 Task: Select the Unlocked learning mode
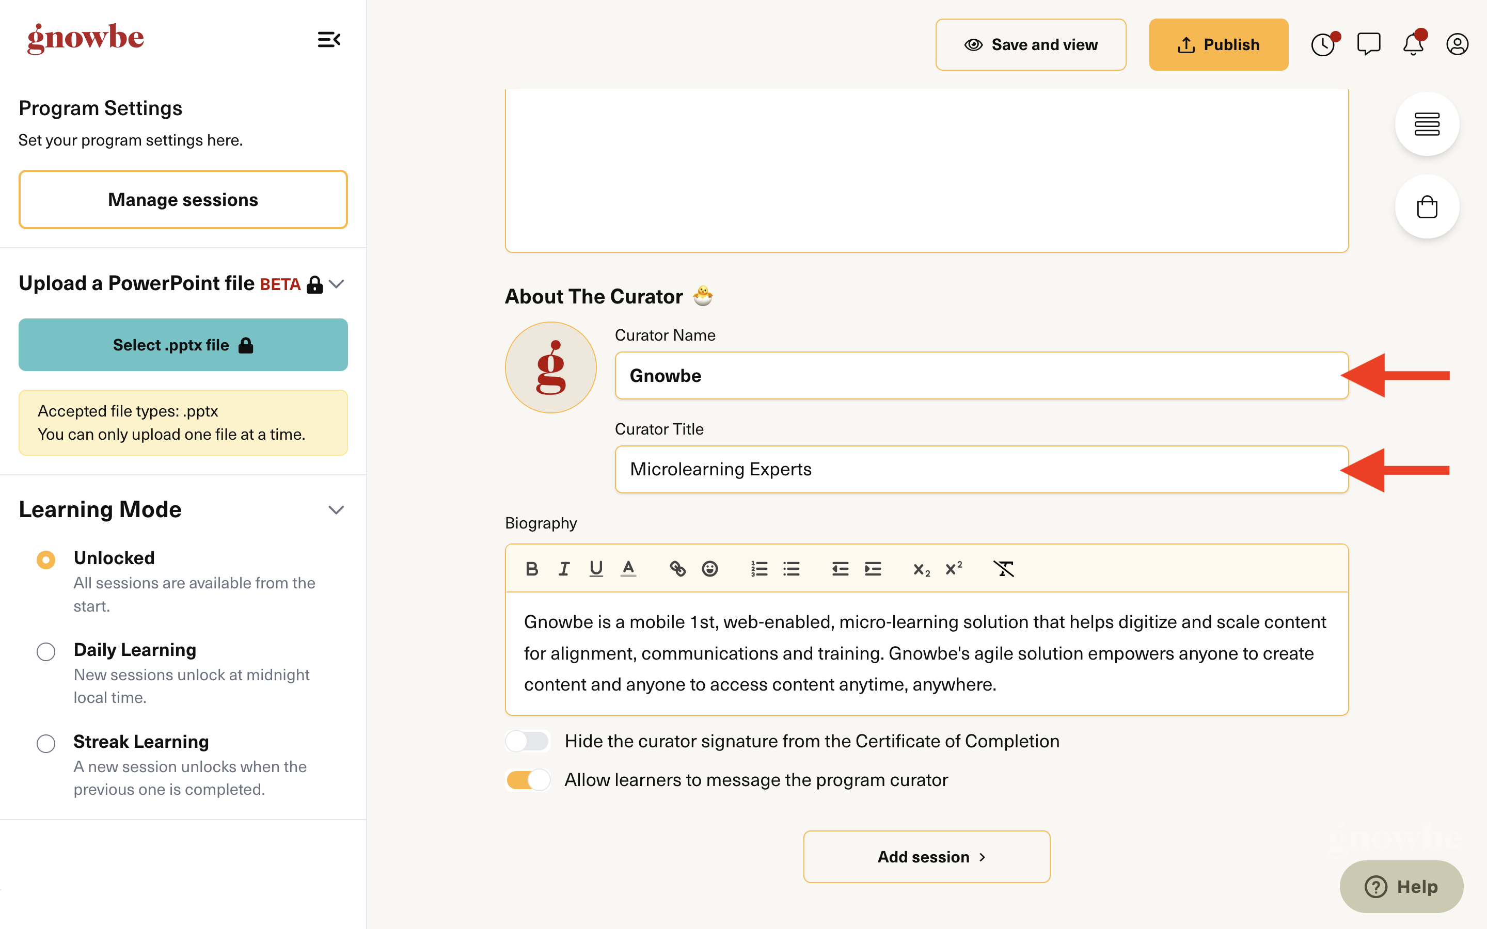(46, 560)
